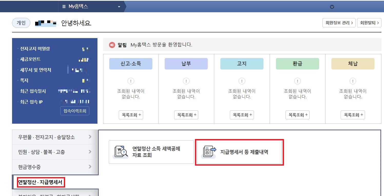Screen dimensions: 384x196
Task: Click the exclamation icon under 환급
Action: click(297, 81)
